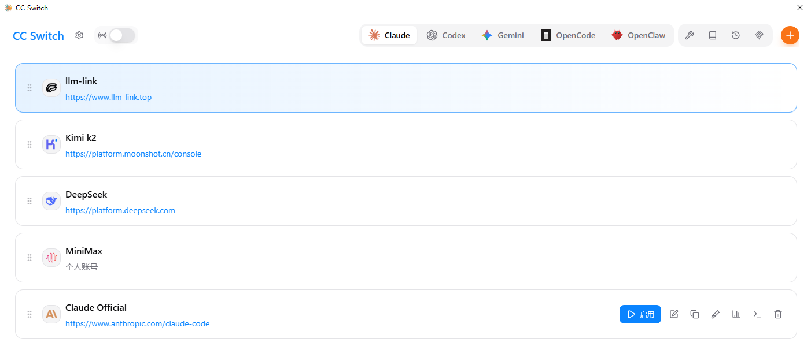Click the test-tube icon for Claude Official
The width and height of the screenshot is (811, 346).
[x=716, y=314]
